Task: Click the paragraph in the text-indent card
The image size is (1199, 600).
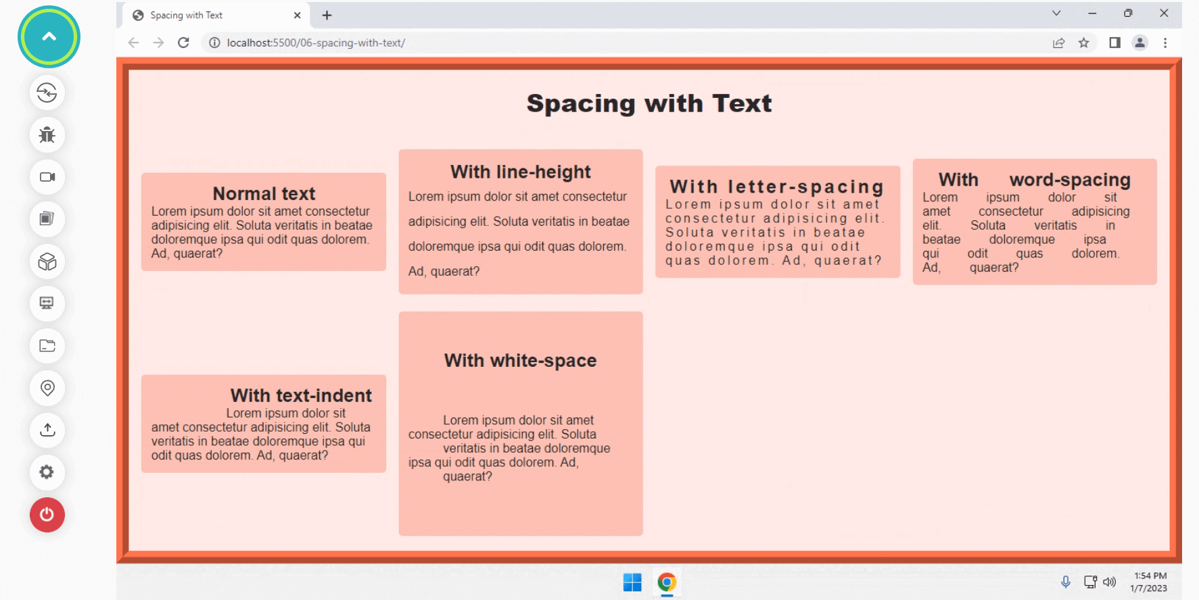Action: [261, 434]
